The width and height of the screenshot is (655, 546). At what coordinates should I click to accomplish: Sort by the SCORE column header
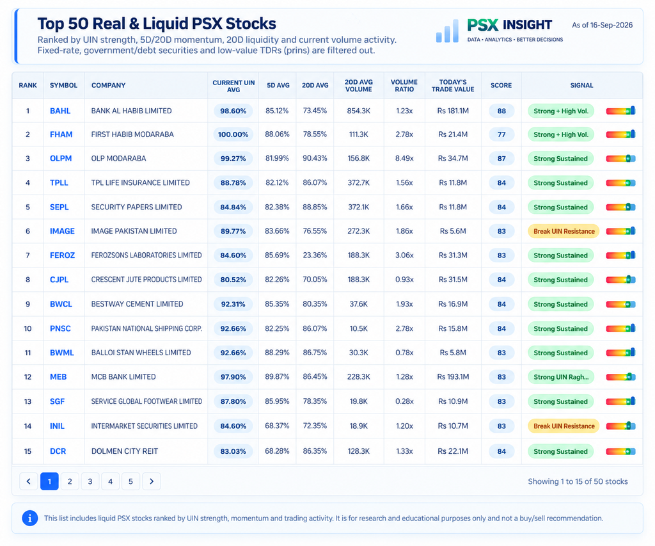501,85
